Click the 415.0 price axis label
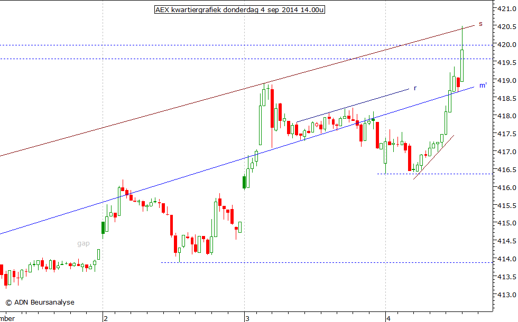Screen dimensions: 518x322 pyautogui.click(x=507, y=223)
